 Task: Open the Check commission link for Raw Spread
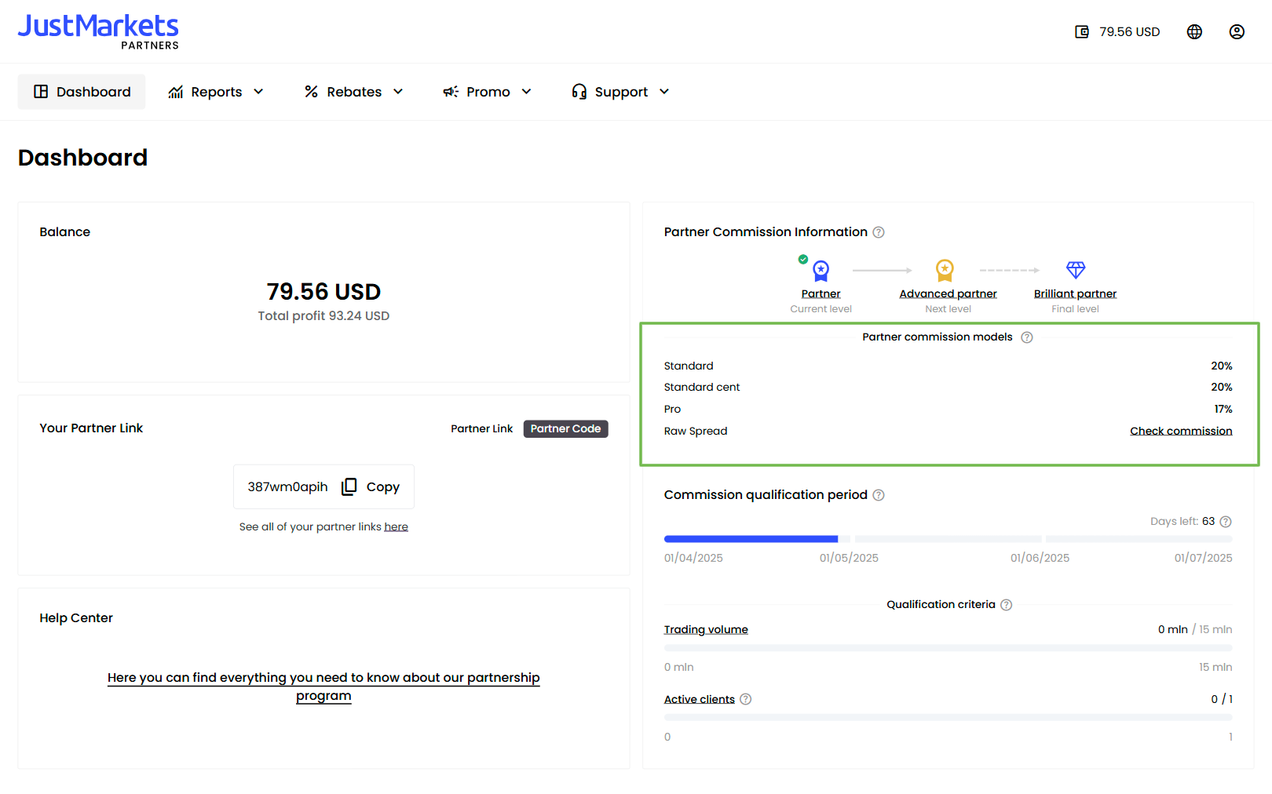(1181, 431)
